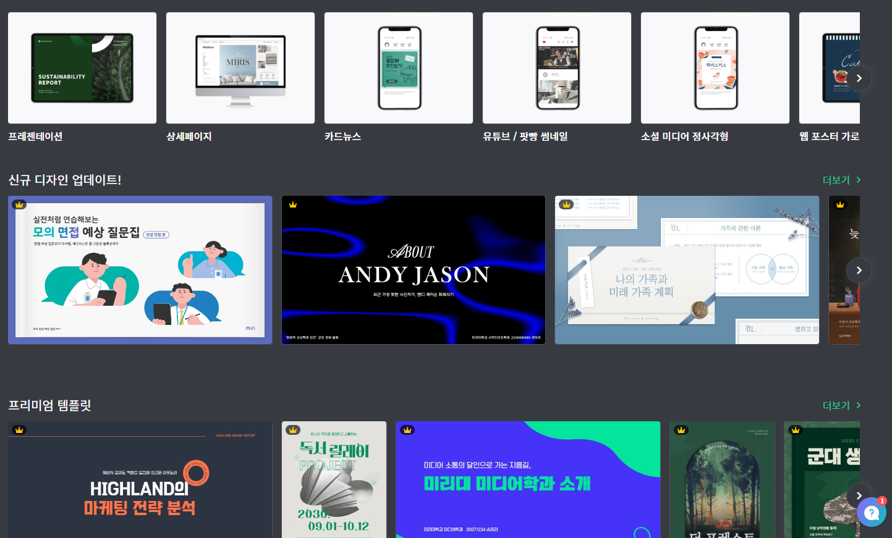Open the 독서릴레이 Project template
The height and width of the screenshot is (538, 892).
[x=334, y=479]
